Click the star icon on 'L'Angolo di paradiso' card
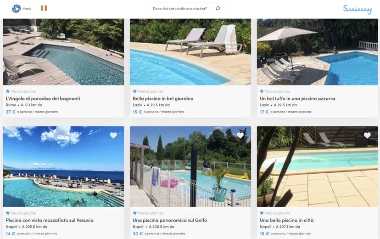Image resolution: width=380 pixels, height=239 pixels. 8,91
